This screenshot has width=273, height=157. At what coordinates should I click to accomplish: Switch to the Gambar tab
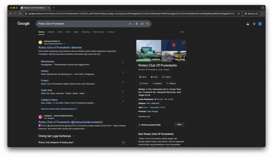[51, 32]
